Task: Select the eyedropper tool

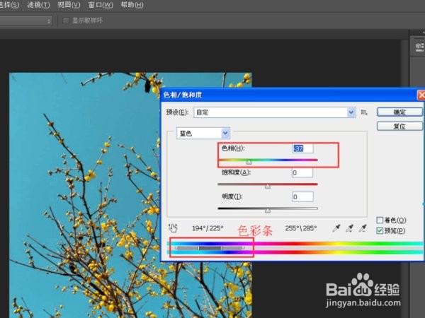Action: tap(336, 228)
